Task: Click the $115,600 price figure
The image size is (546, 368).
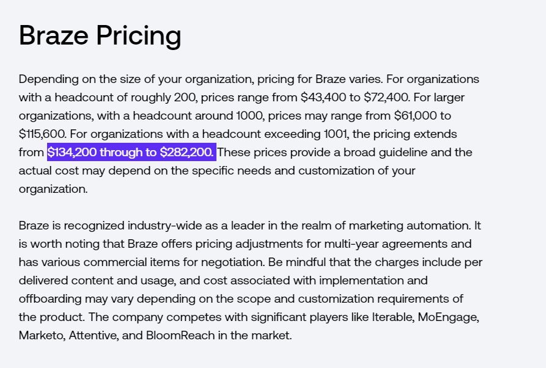Action: tap(42, 134)
